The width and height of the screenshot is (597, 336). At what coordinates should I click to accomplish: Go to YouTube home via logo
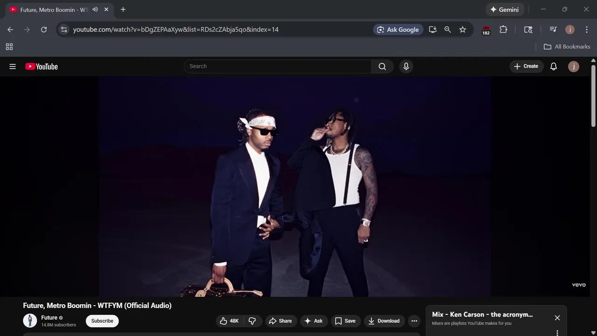(x=42, y=66)
